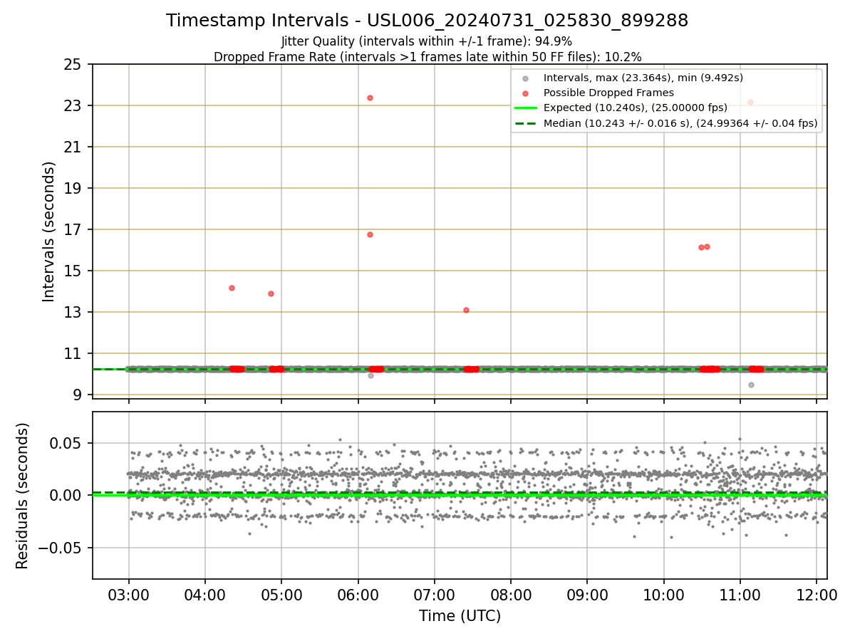Click the red point near 14 seconds after 04:00
Screen dimensions: 855x641
pos(232,288)
